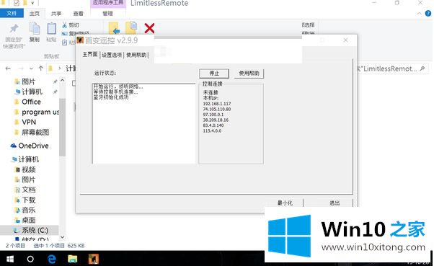Open 视频 under 计算机
Viewport: 434px width, 266px height.
click(x=29, y=169)
